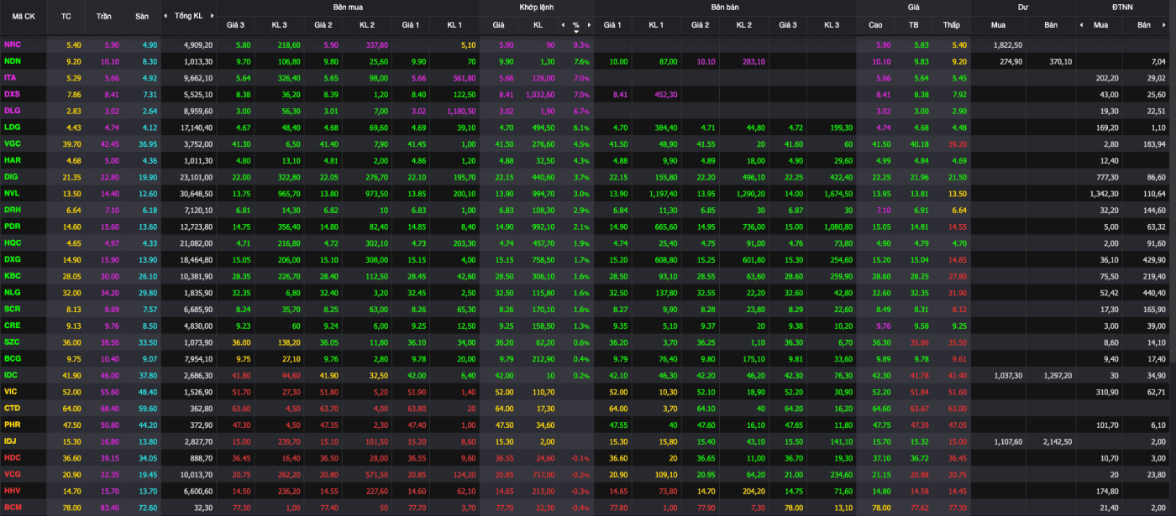Select the IDJ ticker
Image resolution: width=1176 pixels, height=516 pixels.
point(10,440)
